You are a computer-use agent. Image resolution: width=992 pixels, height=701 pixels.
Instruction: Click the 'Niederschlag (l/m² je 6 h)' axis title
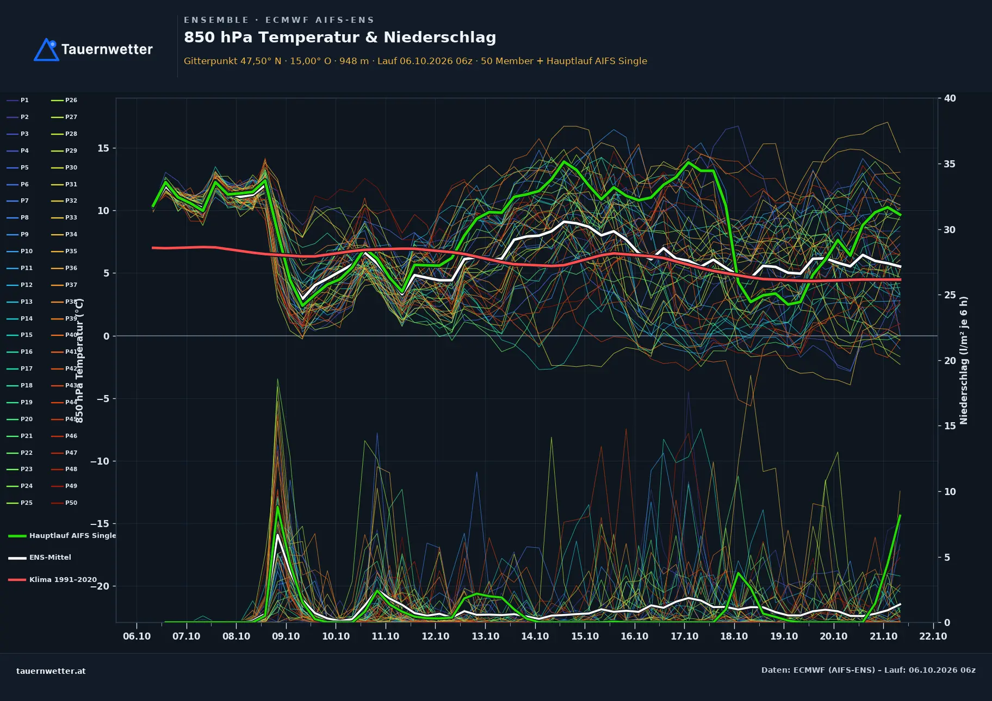[964, 360]
